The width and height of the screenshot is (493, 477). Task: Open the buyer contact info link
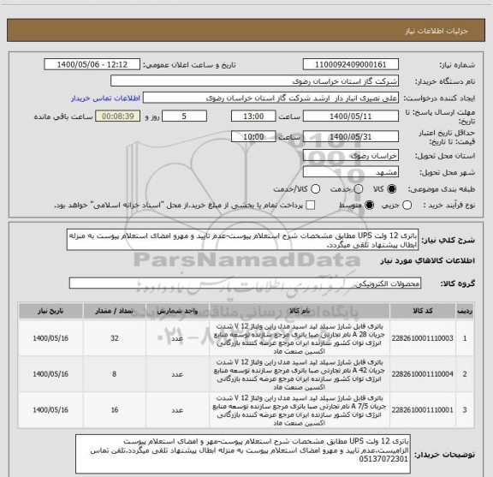(x=105, y=98)
